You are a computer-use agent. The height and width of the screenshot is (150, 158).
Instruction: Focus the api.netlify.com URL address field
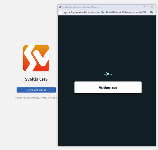click(x=106, y=12)
